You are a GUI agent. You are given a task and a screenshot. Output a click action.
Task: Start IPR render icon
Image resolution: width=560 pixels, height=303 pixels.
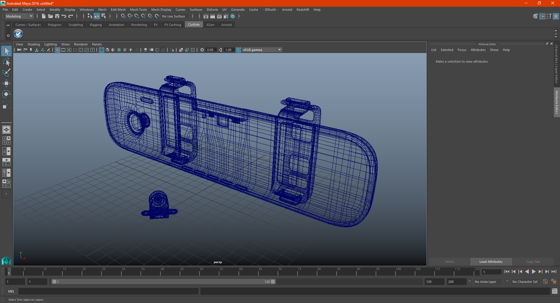click(x=219, y=16)
